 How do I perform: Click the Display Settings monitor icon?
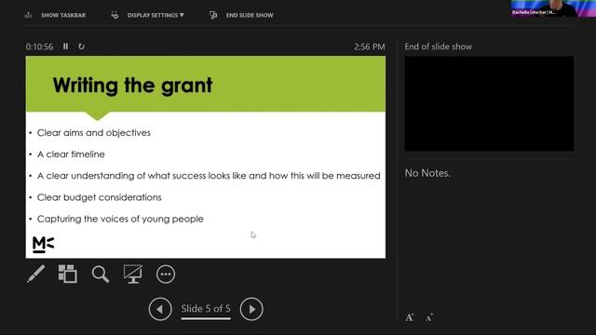coord(115,15)
